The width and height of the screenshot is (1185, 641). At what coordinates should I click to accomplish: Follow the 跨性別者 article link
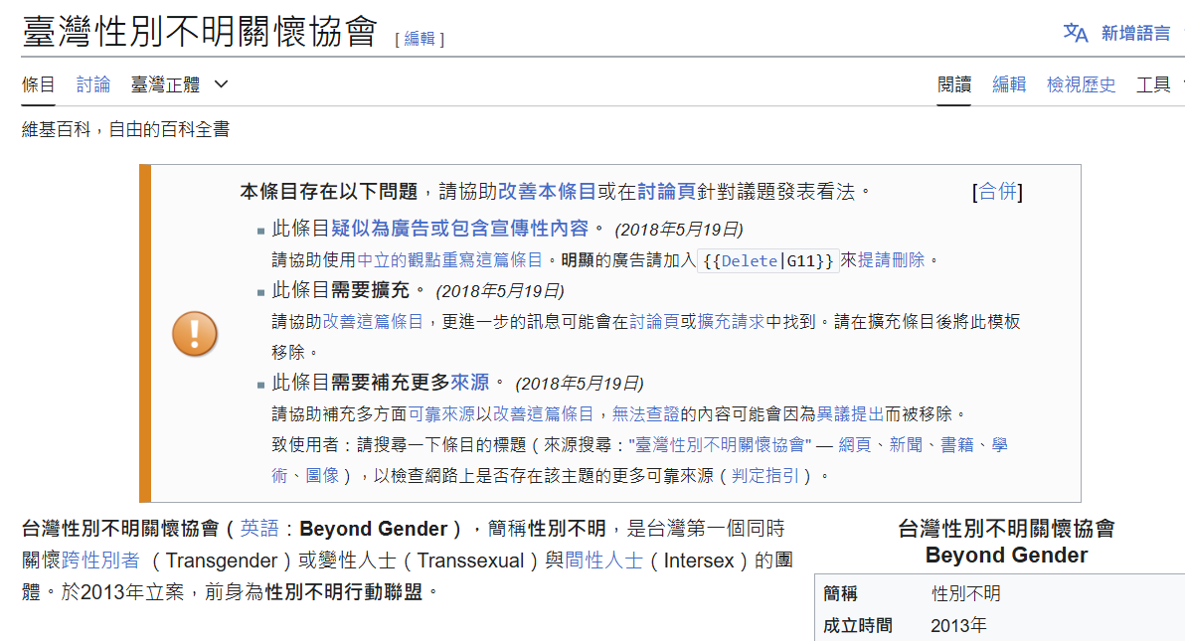pyautogui.click(x=100, y=561)
